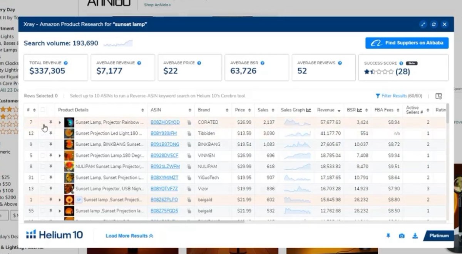Copy ASIN B0928DV5CF icon
462x254 pixels.
[189, 156]
